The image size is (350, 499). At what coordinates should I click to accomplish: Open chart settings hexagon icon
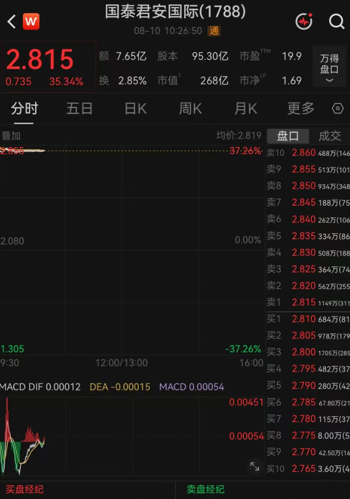pos(338,108)
